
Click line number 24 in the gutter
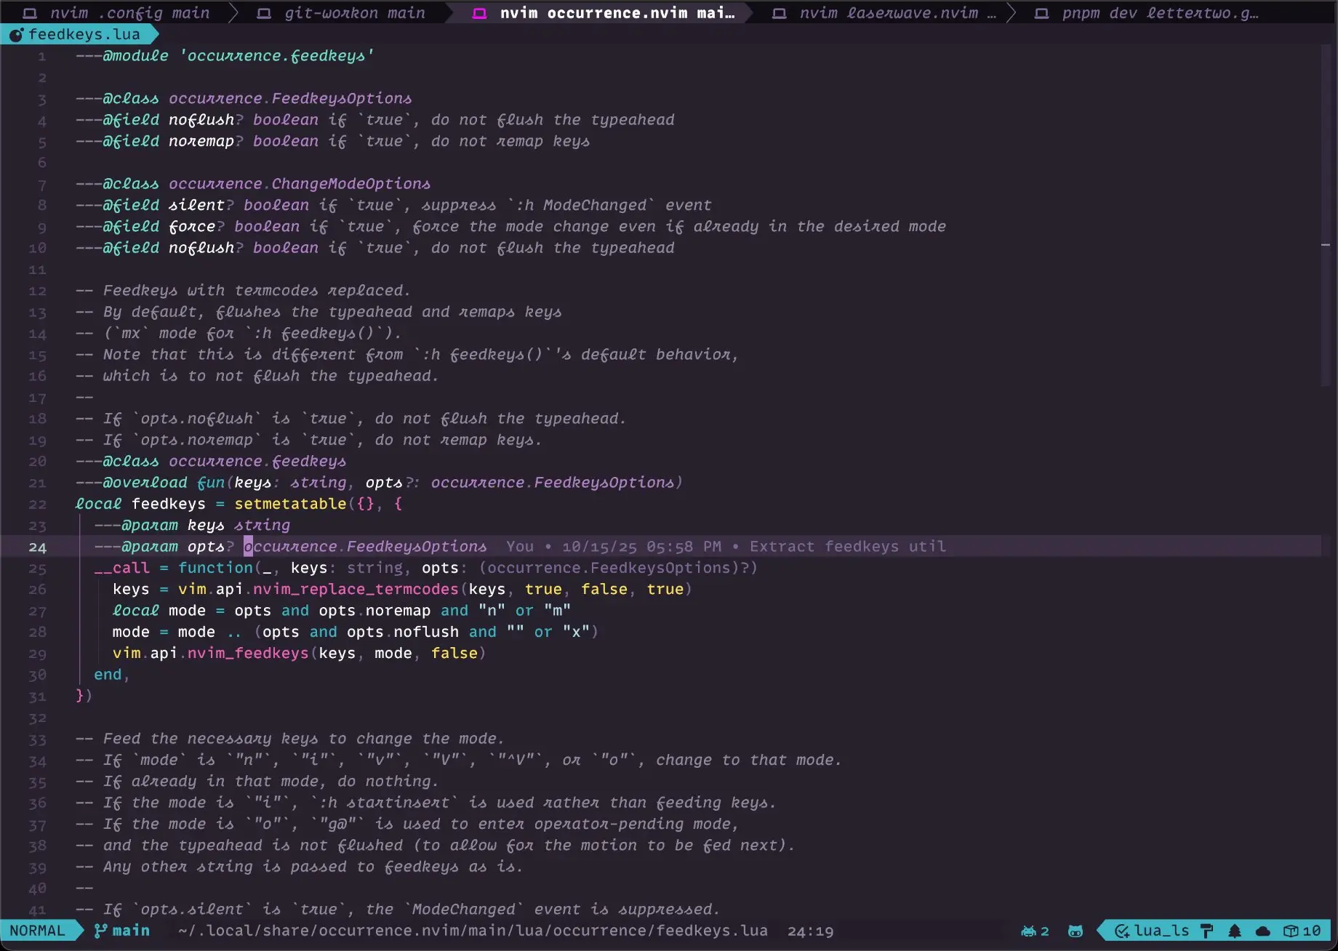pyautogui.click(x=37, y=547)
